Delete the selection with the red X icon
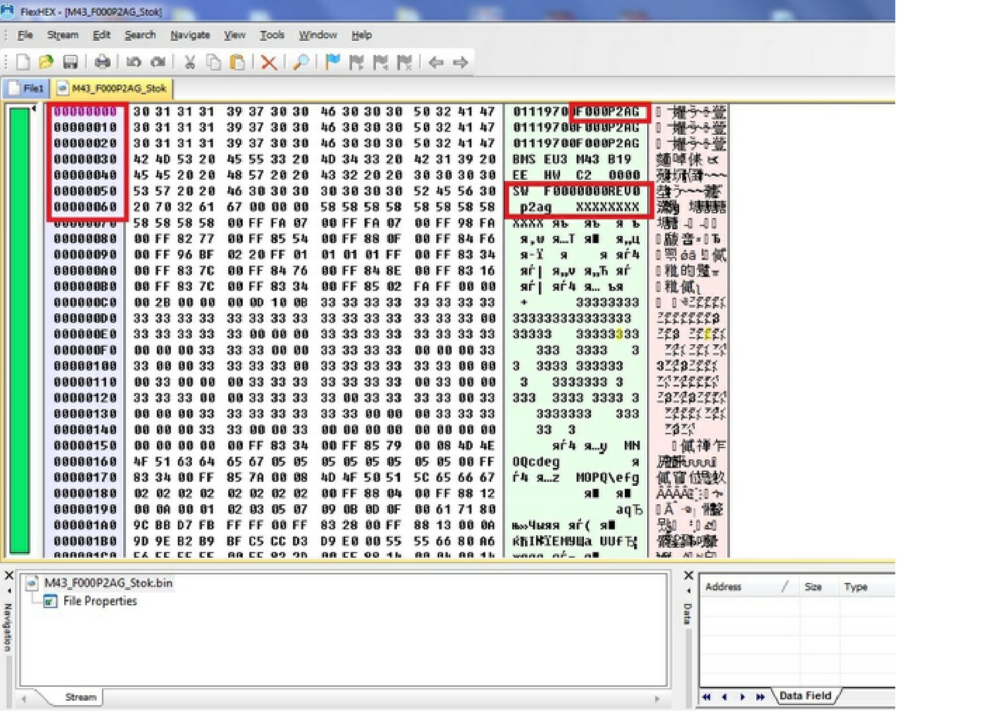 point(269,62)
